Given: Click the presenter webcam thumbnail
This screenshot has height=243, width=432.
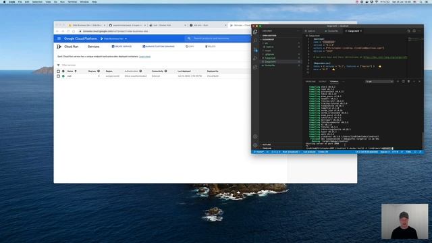Looking at the screenshot, I should click(x=405, y=221).
